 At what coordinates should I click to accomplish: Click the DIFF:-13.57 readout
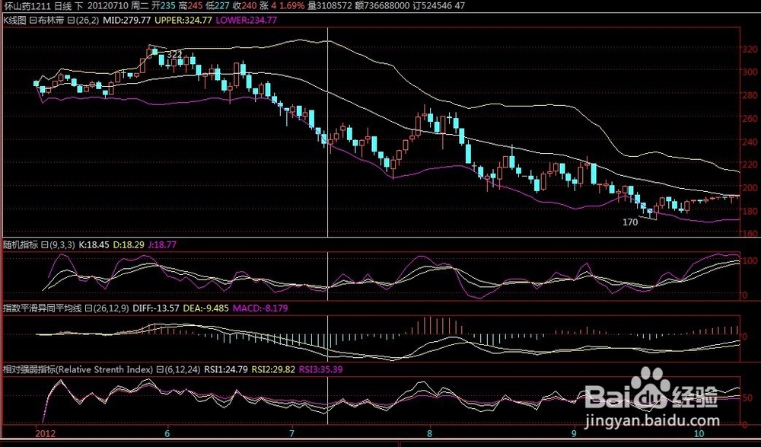tap(156, 308)
